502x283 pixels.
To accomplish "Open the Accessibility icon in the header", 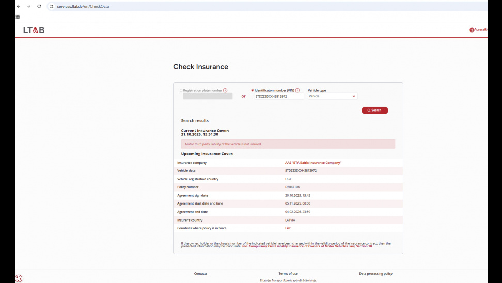I will pos(472,30).
